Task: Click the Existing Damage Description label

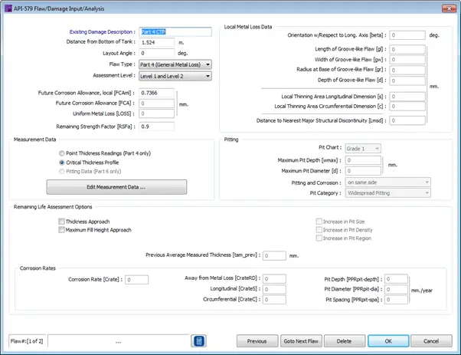Action: (102, 31)
